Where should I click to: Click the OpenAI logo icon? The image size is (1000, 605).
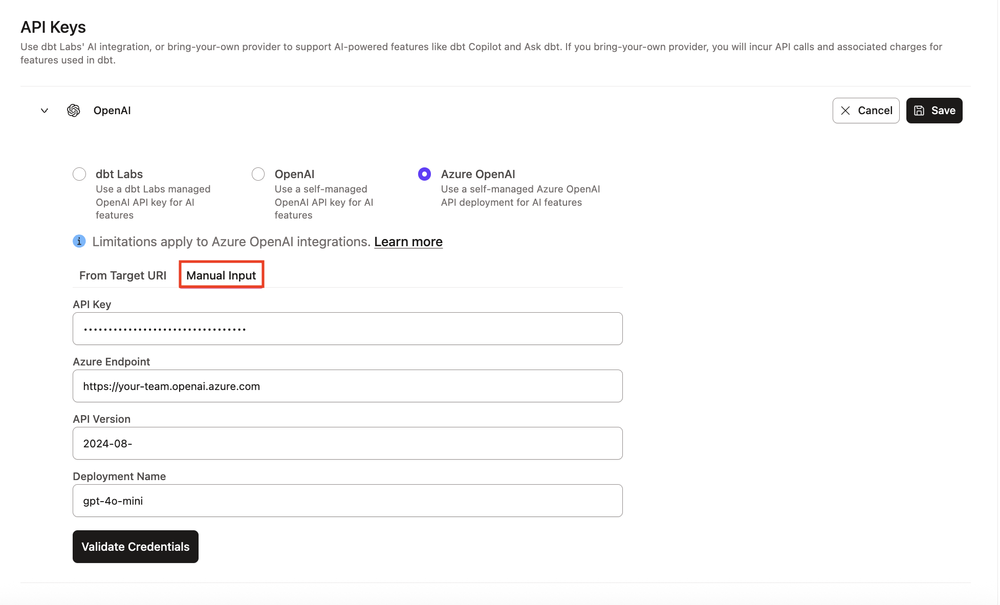73,110
